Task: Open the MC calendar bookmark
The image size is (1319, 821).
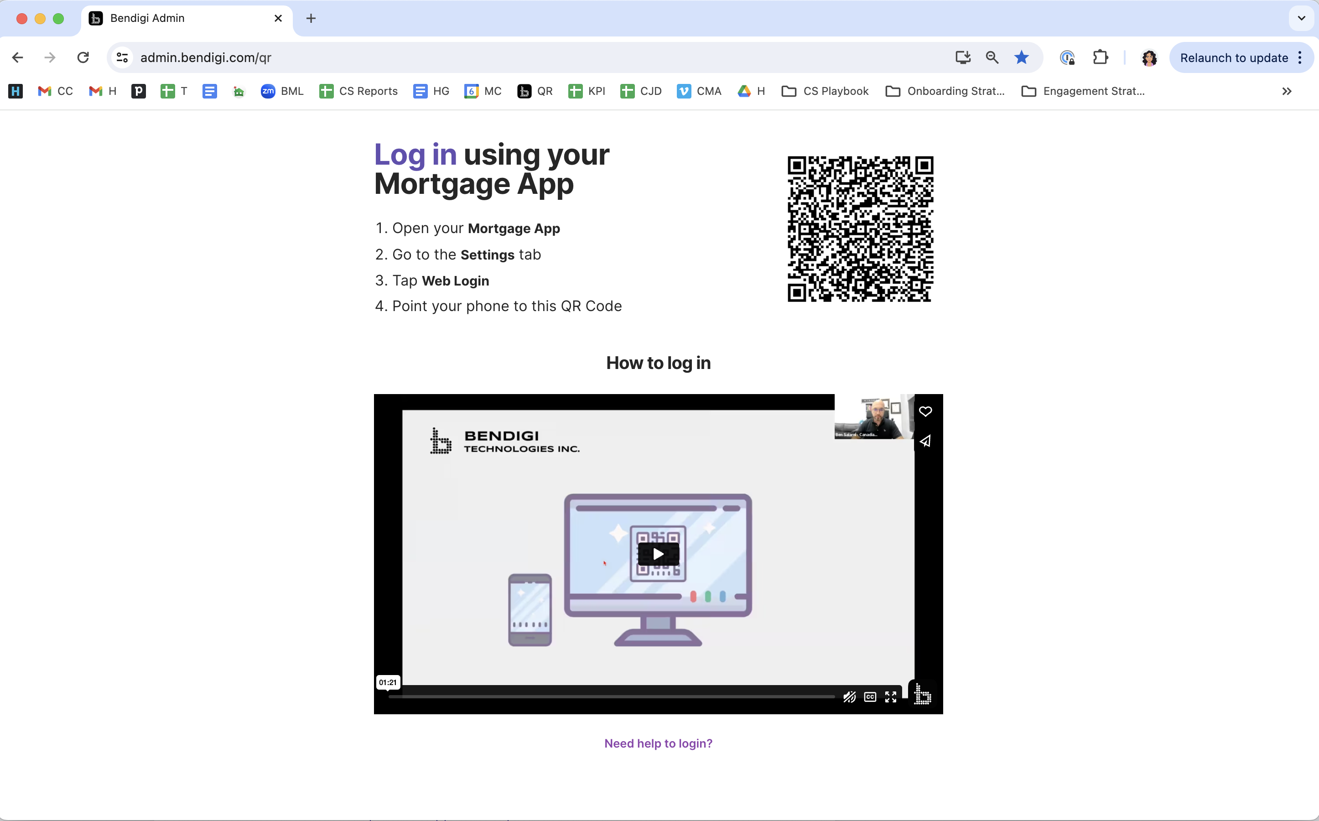Action: click(483, 91)
